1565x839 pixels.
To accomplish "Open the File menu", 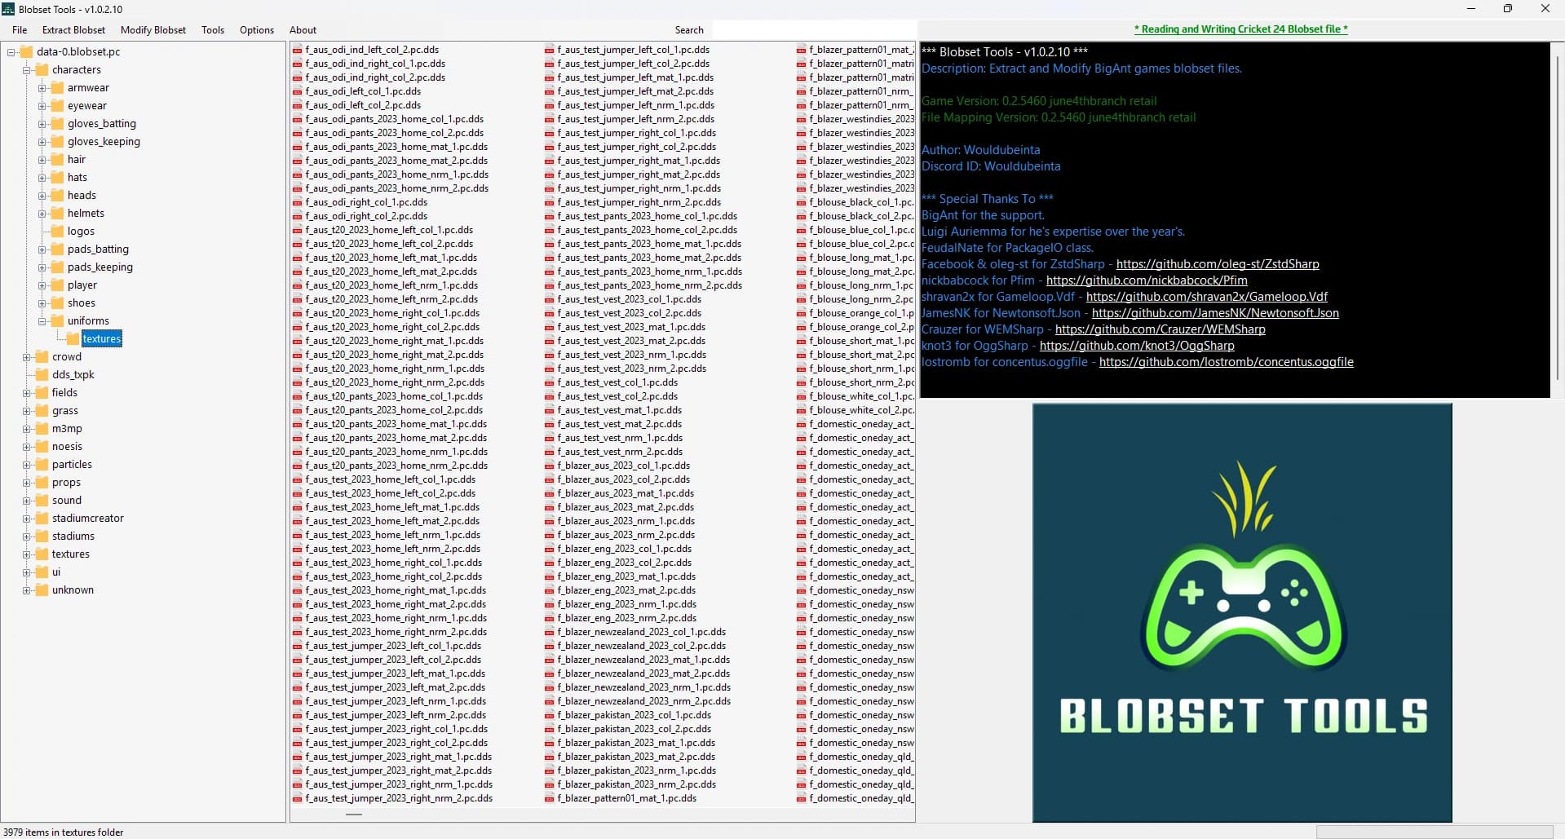I will click(x=20, y=30).
